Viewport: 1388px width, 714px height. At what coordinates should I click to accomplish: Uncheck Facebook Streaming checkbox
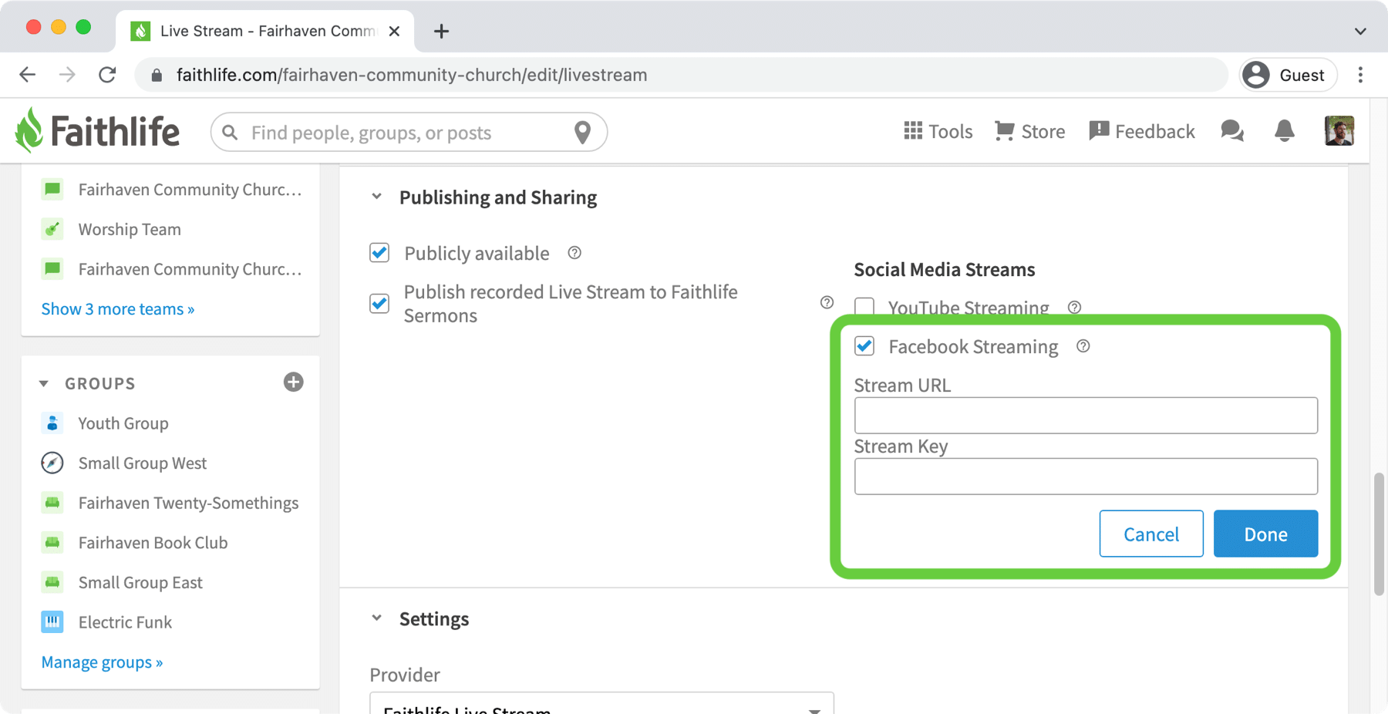tap(864, 346)
